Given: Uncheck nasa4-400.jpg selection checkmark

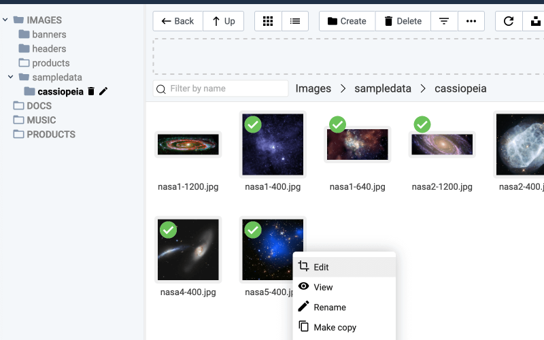Looking at the screenshot, I should pos(168,230).
